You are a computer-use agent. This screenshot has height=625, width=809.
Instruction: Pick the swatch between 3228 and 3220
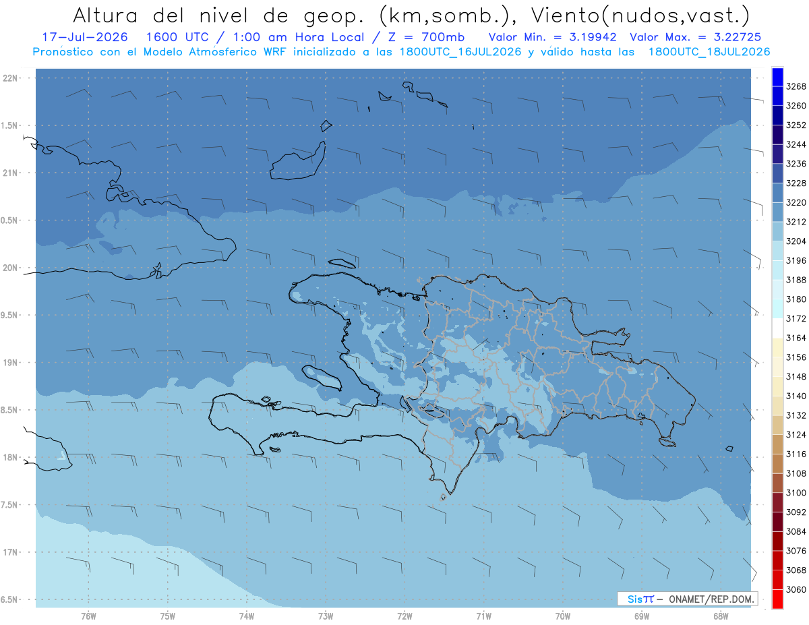pyautogui.click(x=777, y=193)
